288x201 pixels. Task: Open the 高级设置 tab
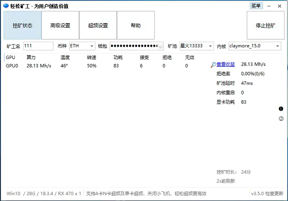tap(60, 25)
